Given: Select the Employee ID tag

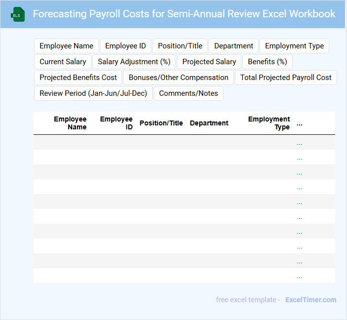Looking at the screenshot, I should point(126,46).
